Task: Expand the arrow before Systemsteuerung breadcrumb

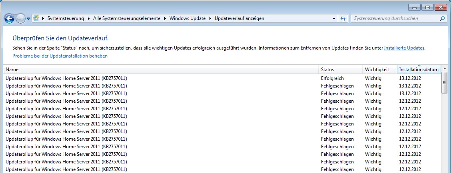Action: pos(43,18)
